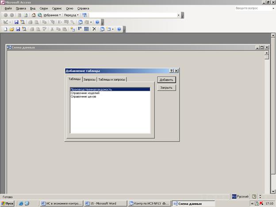Open the Правка menu

pos(21,8)
